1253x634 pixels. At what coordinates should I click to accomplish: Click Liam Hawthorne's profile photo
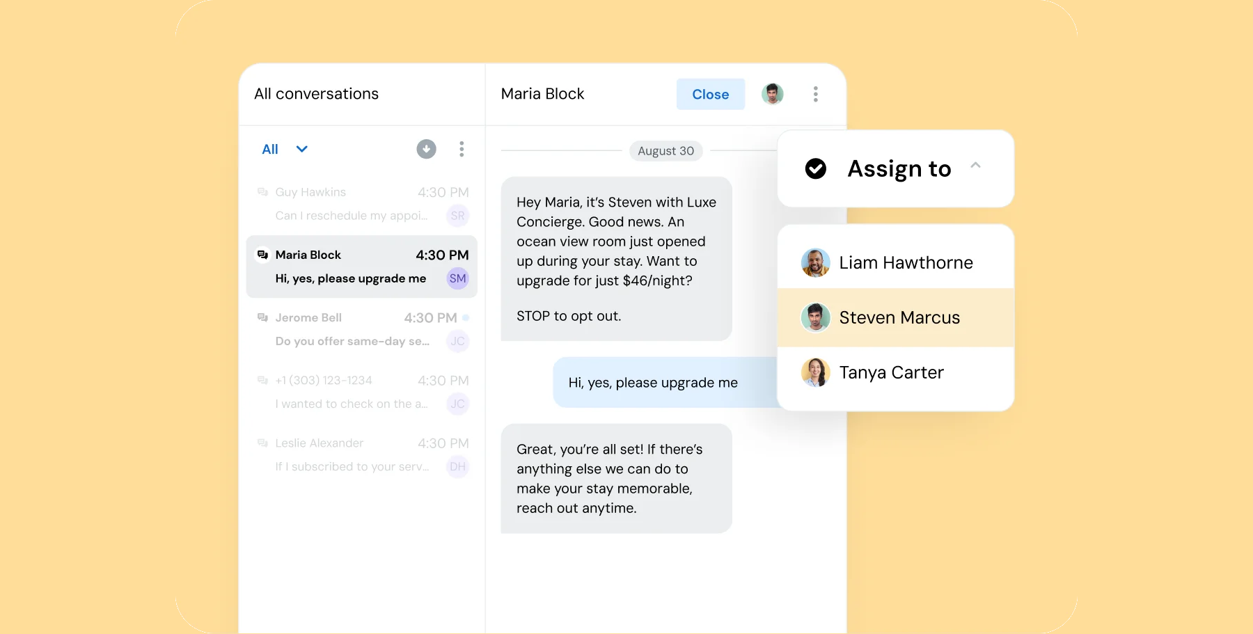click(815, 262)
